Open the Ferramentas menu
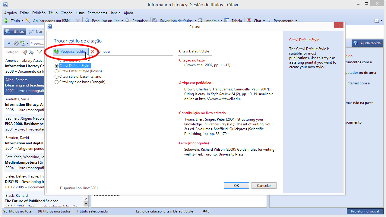This screenshot has width=386, height=217. click(97, 13)
